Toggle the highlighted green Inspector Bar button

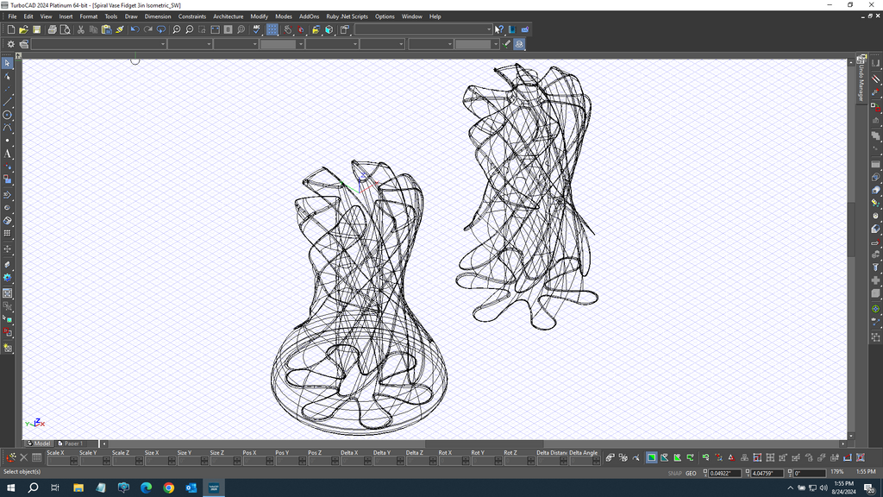coord(652,457)
